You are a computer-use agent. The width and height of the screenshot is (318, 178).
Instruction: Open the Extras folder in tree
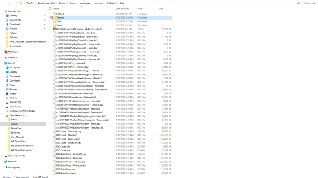click(x=14, y=120)
